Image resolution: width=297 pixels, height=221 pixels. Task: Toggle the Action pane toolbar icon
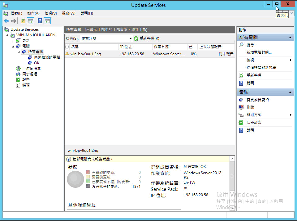(47, 21)
